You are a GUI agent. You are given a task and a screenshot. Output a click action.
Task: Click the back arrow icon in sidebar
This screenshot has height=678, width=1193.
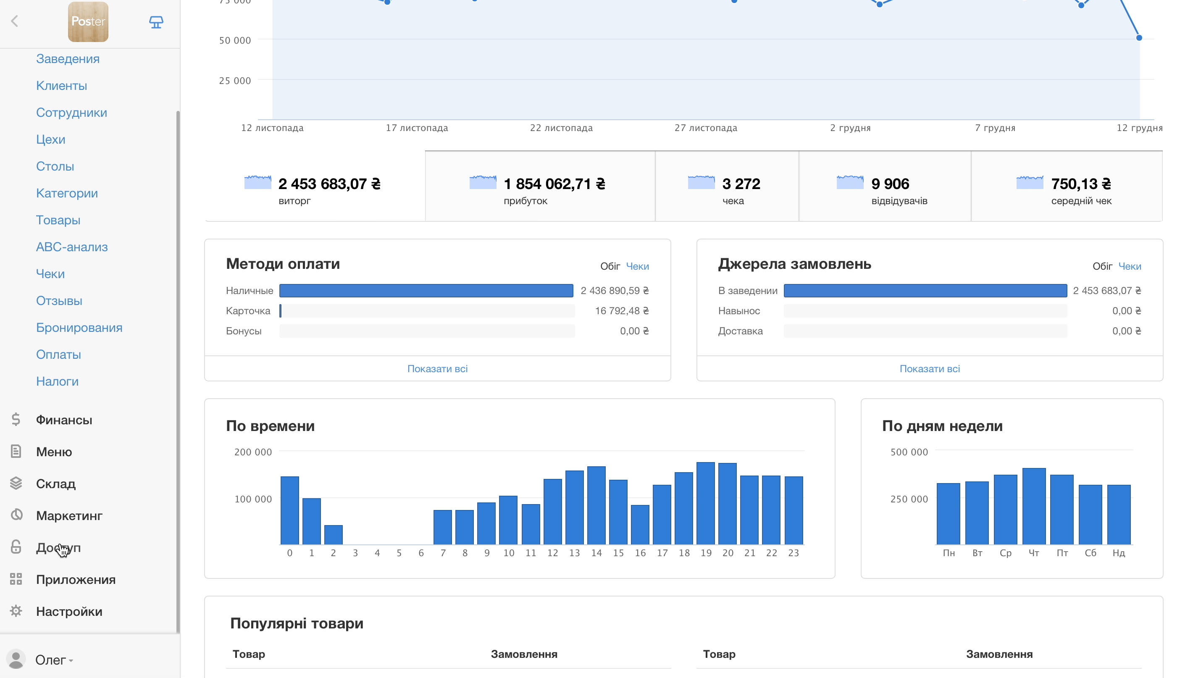(x=15, y=21)
